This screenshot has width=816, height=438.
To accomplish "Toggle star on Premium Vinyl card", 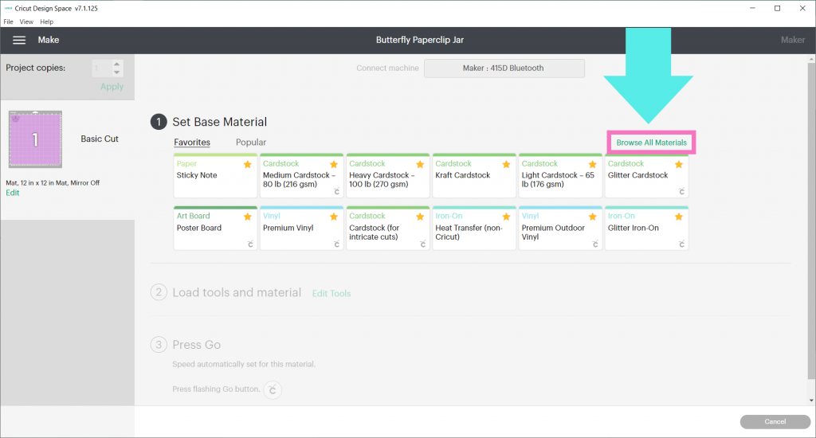I will (334, 217).
